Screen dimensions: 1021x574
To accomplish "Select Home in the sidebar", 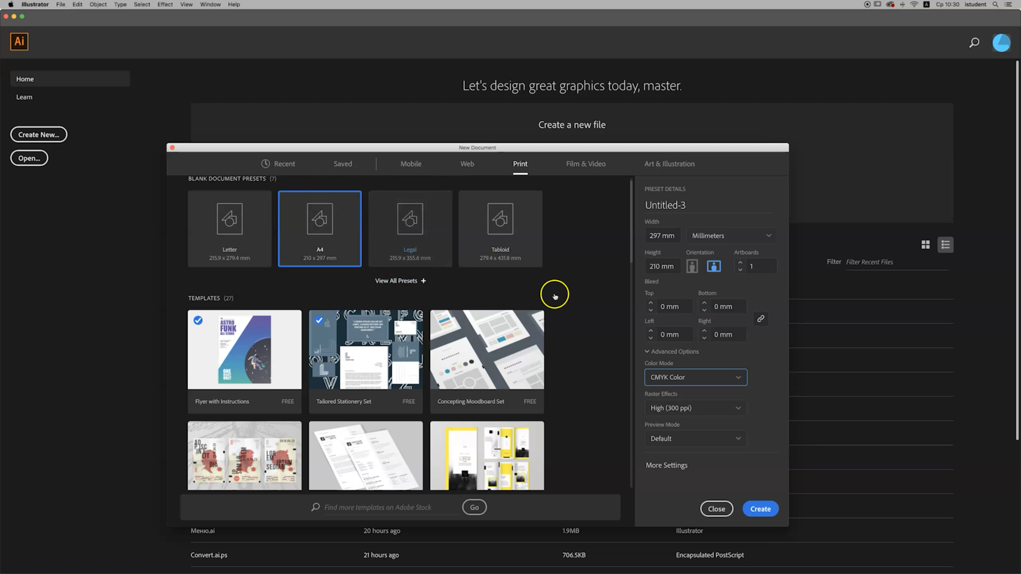I will click(70, 79).
